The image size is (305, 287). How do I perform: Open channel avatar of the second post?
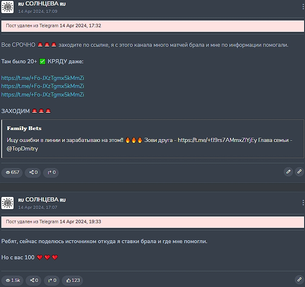(x=8, y=203)
